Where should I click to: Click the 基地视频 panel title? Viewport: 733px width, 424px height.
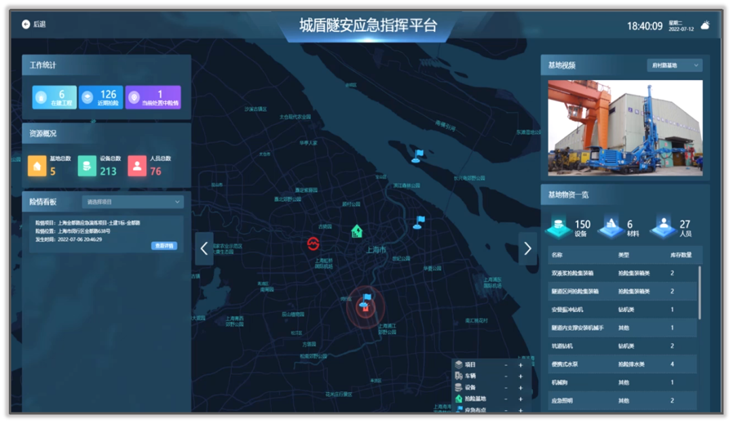pyautogui.click(x=561, y=65)
